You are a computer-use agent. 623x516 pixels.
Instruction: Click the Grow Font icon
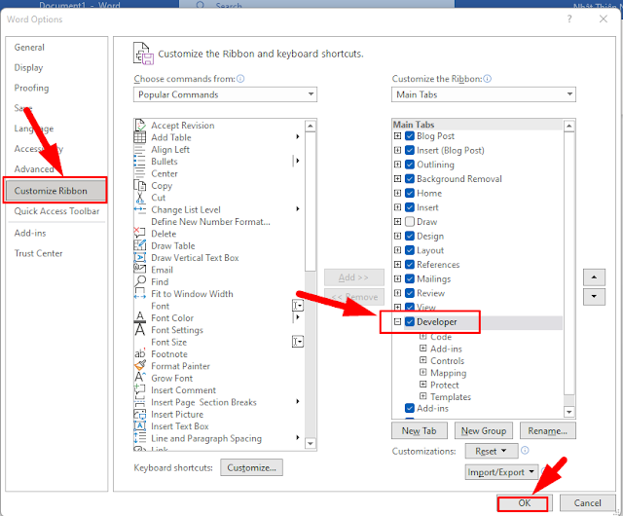(140, 378)
